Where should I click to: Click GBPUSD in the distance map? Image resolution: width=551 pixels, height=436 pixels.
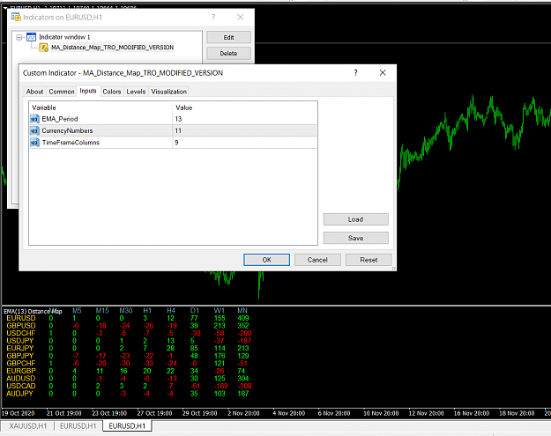point(21,326)
